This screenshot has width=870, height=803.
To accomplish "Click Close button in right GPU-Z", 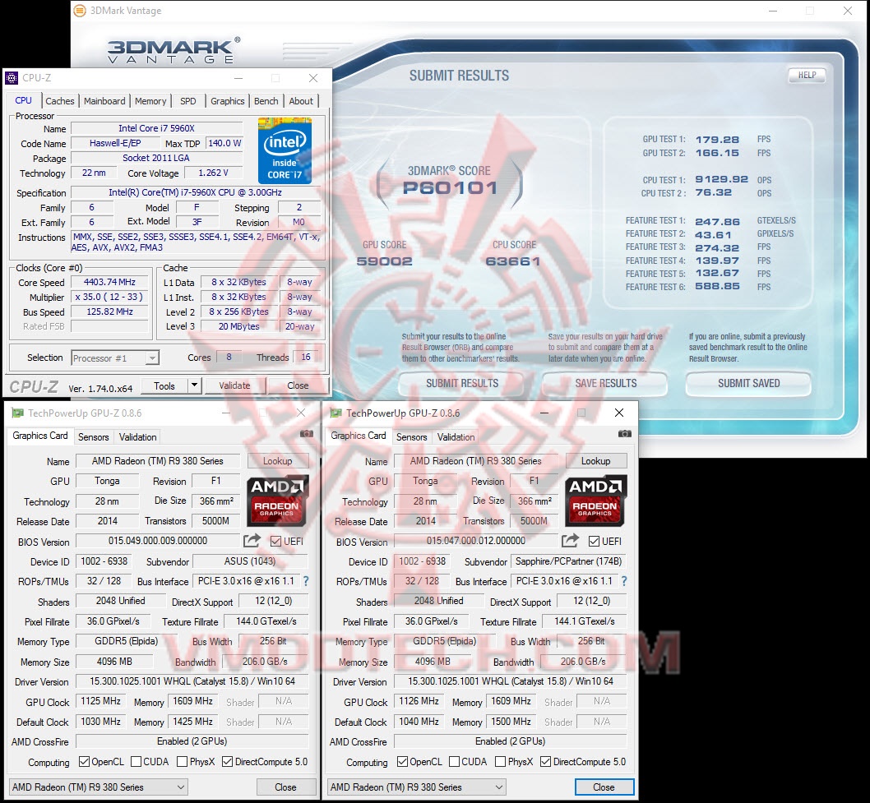I will (604, 787).
